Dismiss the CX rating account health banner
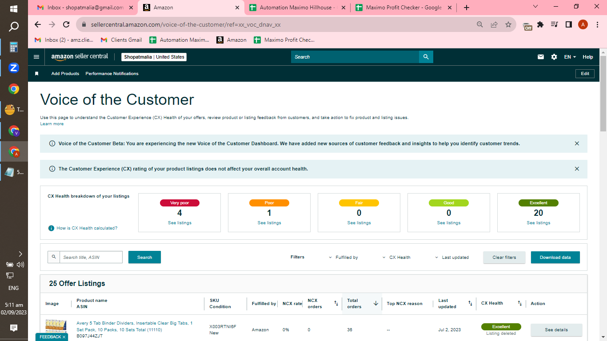 [x=577, y=169]
